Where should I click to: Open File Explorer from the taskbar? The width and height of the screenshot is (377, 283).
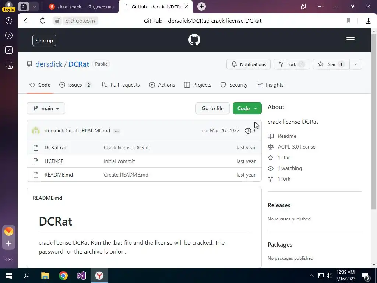(x=45, y=276)
